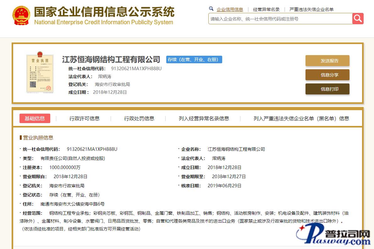Screen dimensions: 374x249
Task: Select the 经营异常名录 search category
Action: 266,9
